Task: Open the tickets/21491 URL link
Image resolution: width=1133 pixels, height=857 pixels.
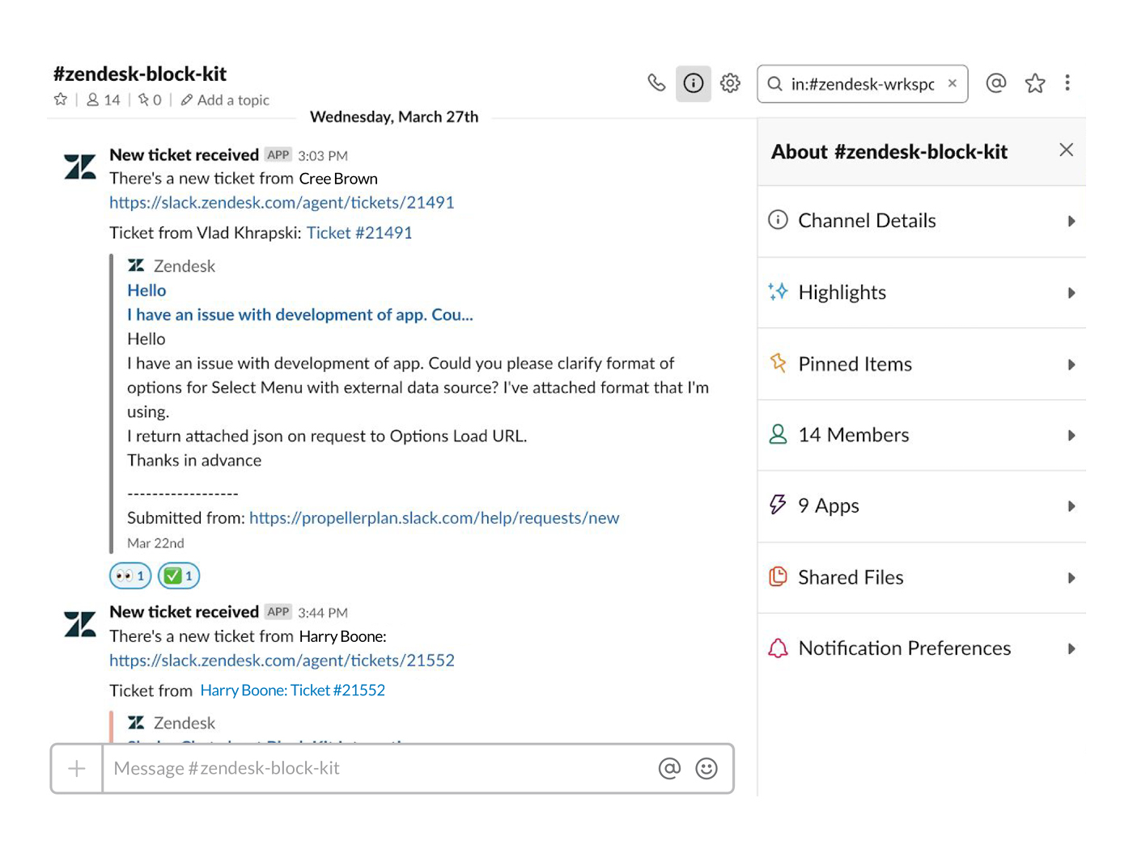Action: pyautogui.click(x=282, y=202)
